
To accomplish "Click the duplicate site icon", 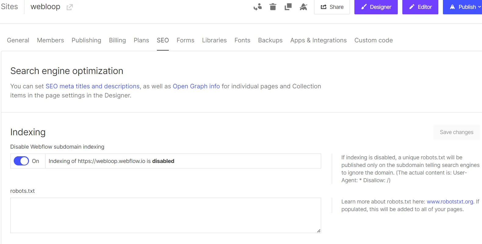I will click(288, 7).
